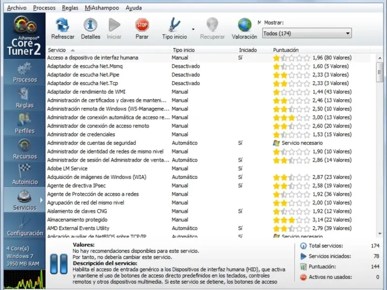Click the Ashampoo Core Tuner 2 logo
The image size is (387, 290).
click(x=25, y=36)
